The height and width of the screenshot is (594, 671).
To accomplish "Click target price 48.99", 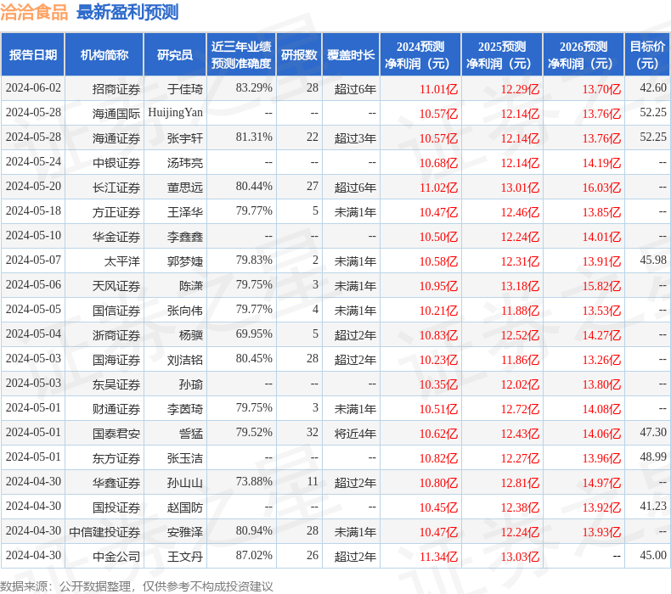I will point(653,457).
